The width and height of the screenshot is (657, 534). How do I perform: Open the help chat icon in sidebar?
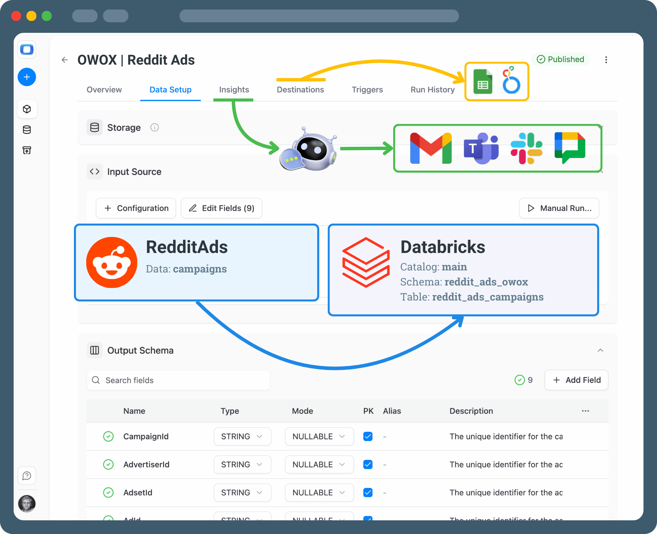pos(27,475)
